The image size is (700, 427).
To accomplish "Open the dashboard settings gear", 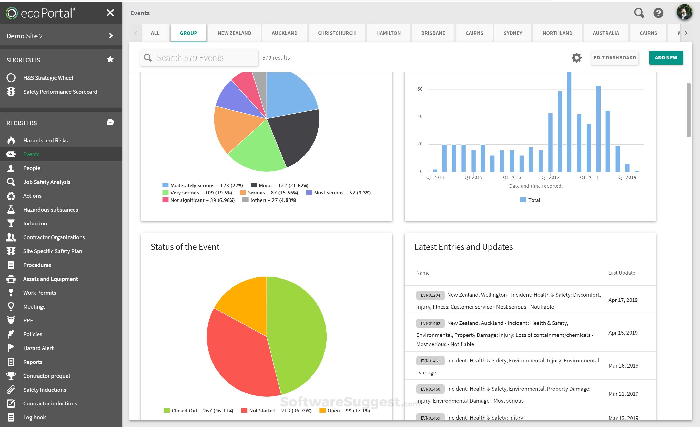I will pos(576,57).
